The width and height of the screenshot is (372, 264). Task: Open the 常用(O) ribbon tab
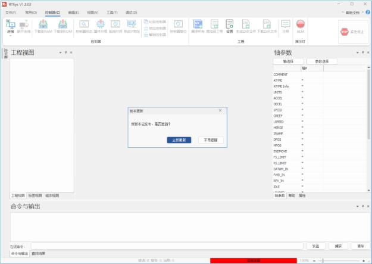[x=31, y=13]
